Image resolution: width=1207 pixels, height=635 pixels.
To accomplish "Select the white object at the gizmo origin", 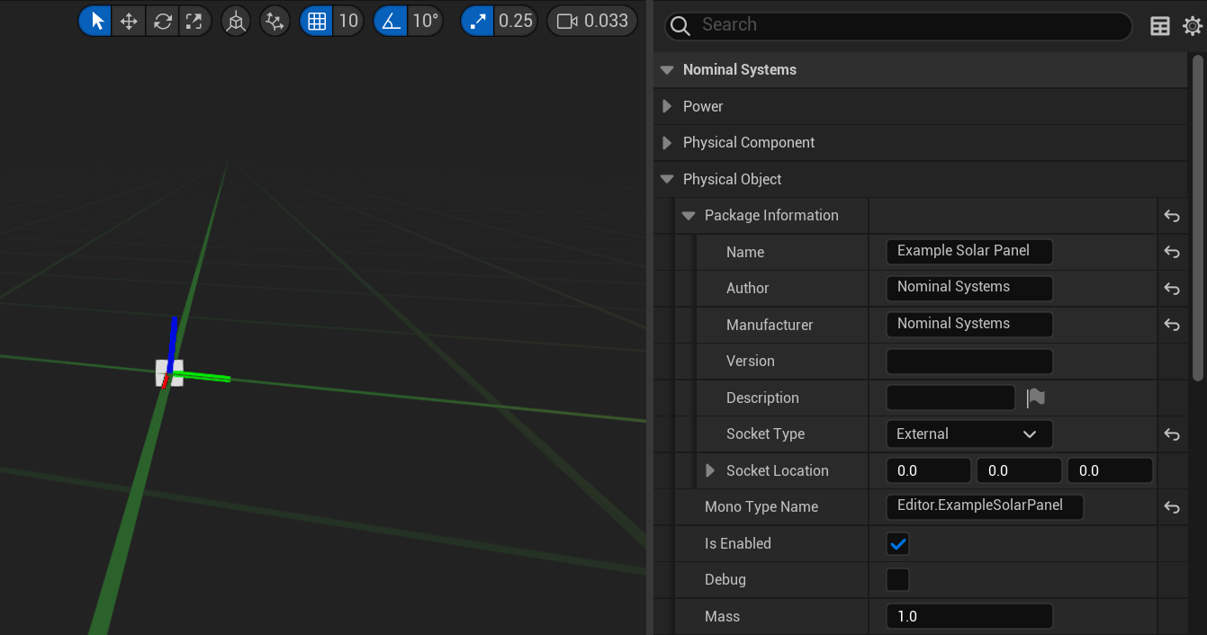I will (169, 373).
